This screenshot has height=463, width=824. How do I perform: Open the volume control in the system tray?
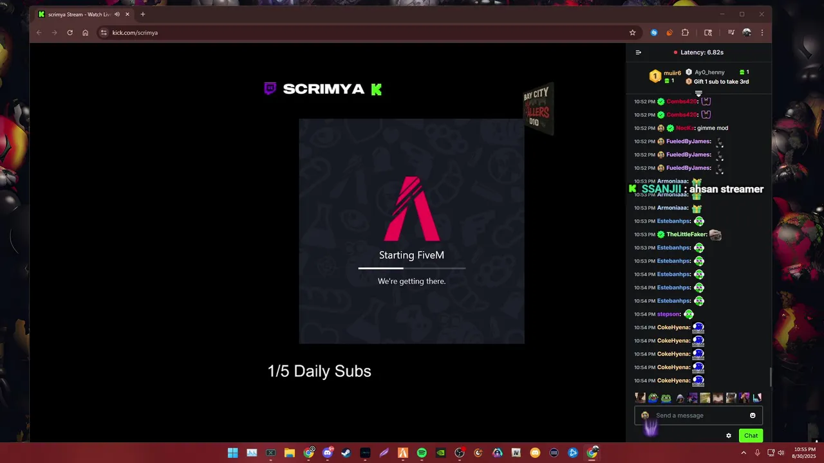tap(781, 453)
